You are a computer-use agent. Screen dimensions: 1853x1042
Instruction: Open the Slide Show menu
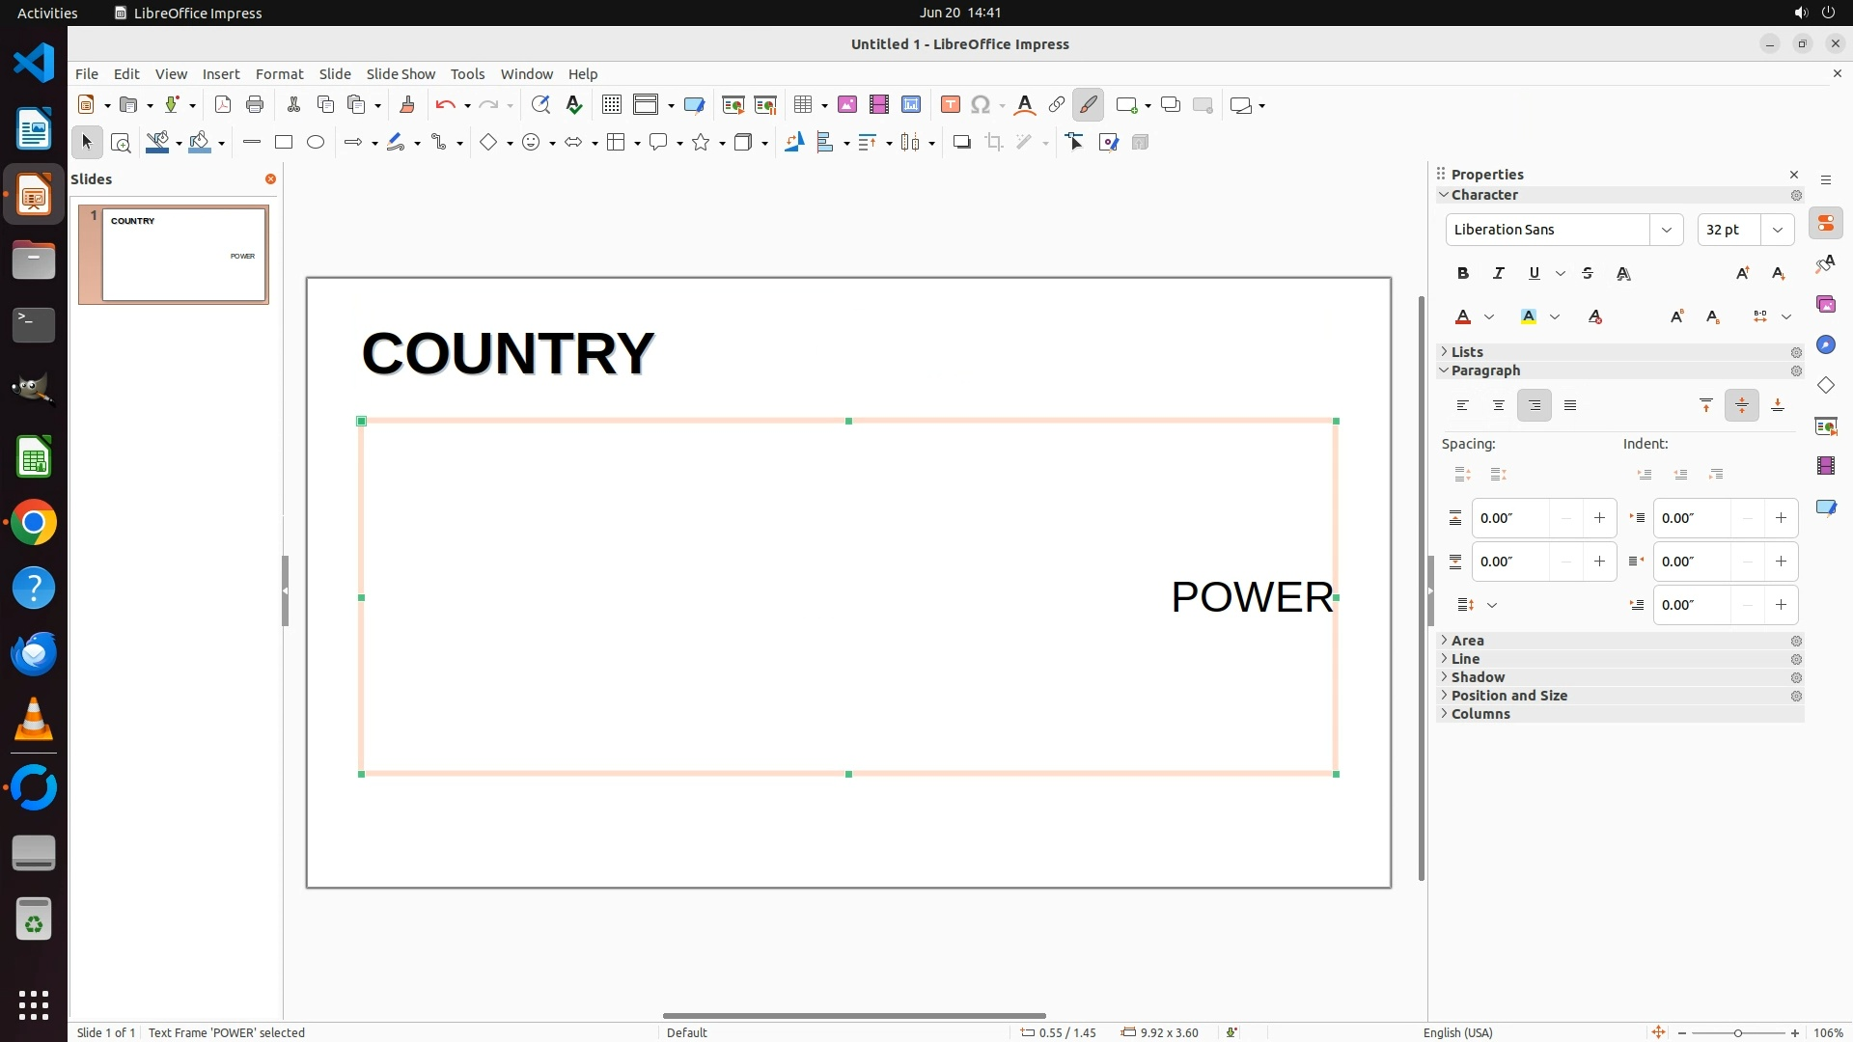click(x=401, y=74)
